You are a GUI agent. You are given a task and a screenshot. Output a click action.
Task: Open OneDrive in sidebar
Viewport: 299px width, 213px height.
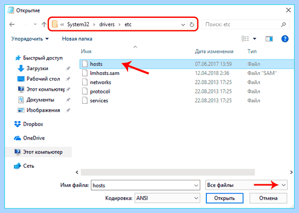pyautogui.click(x=29, y=138)
